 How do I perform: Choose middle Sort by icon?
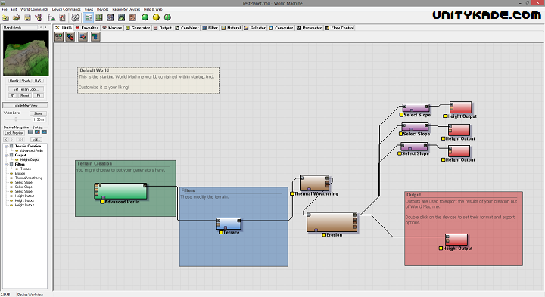(x=37, y=131)
